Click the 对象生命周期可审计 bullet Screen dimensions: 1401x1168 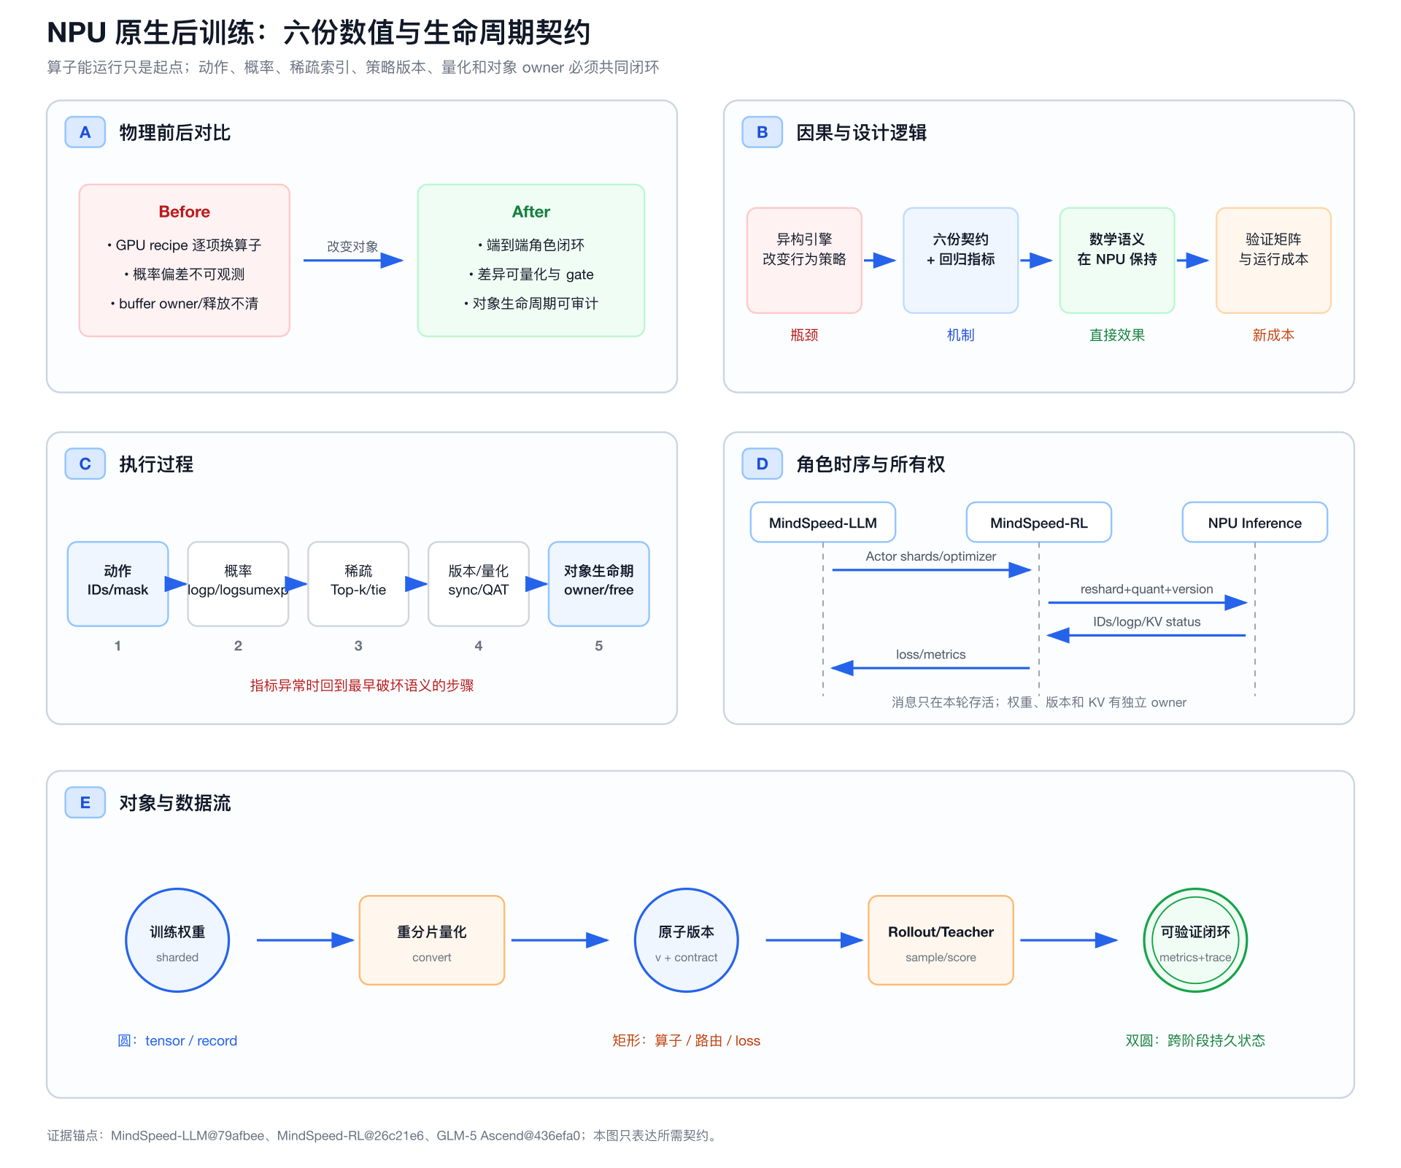coord(531,304)
